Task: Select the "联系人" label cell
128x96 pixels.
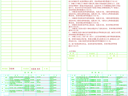Action: 112,54
